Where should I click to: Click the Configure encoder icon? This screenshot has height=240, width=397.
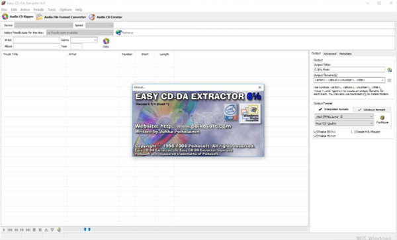coord(382,118)
